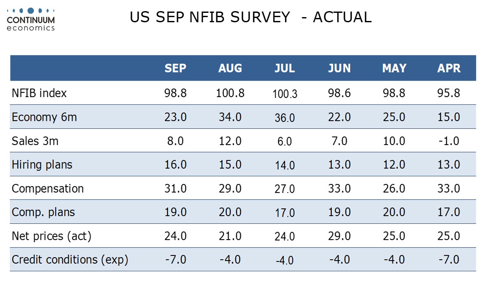Select the SEP column header

pyautogui.click(x=176, y=68)
